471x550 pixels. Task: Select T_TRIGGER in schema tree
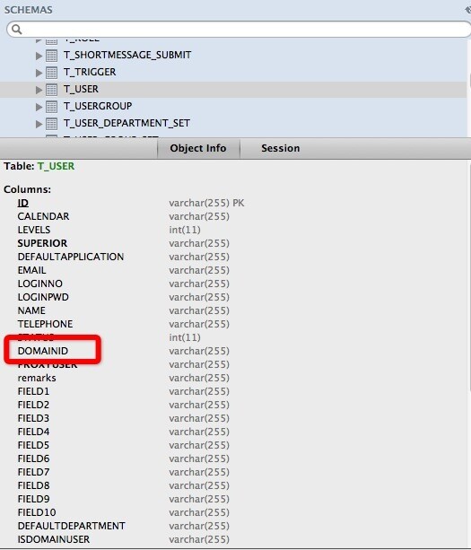point(90,72)
